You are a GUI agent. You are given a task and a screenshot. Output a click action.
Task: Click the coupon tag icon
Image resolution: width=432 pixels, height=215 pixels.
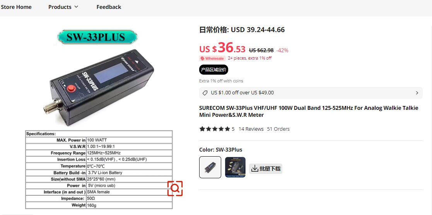pos(205,93)
